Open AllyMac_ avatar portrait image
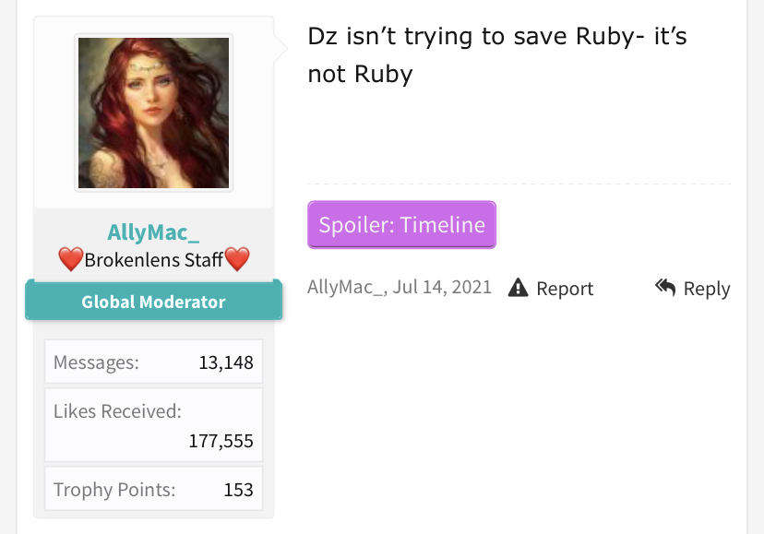The width and height of the screenshot is (764, 534). pyautogui.click(x=153, y=113)
